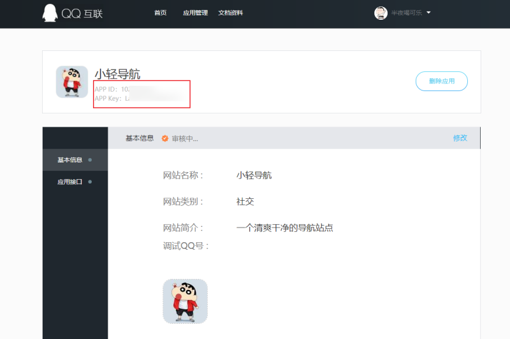Click the 修改 link to edit info
This screenshot has width=510, height=339.
tap(460, 138)
